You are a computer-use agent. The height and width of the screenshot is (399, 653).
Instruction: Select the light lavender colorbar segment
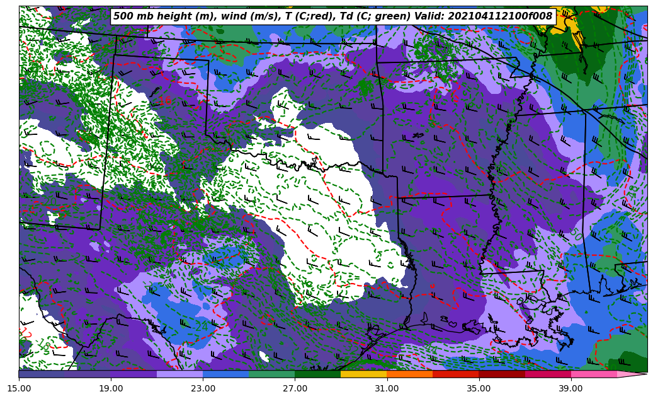tap(179, 374)
